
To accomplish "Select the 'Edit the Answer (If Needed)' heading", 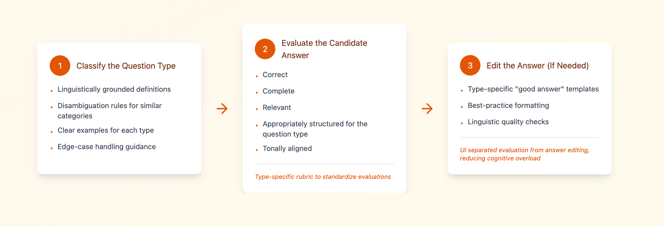I will [537, 66].
